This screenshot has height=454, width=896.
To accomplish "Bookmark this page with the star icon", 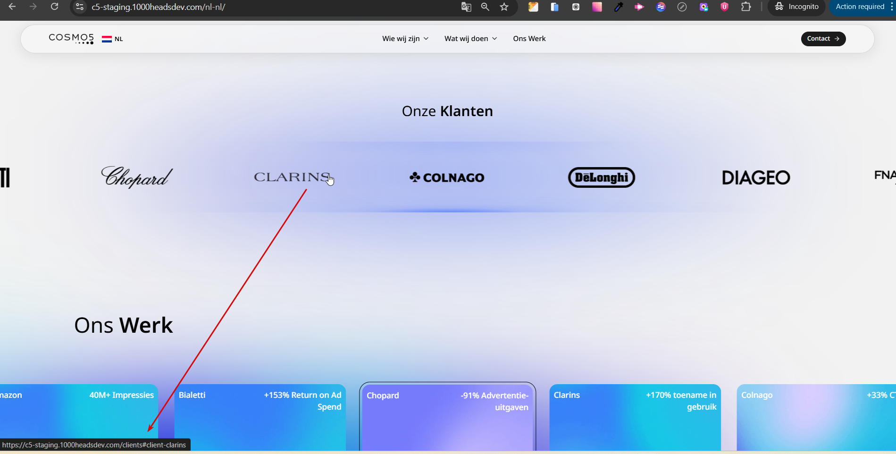I will [504, 7].
